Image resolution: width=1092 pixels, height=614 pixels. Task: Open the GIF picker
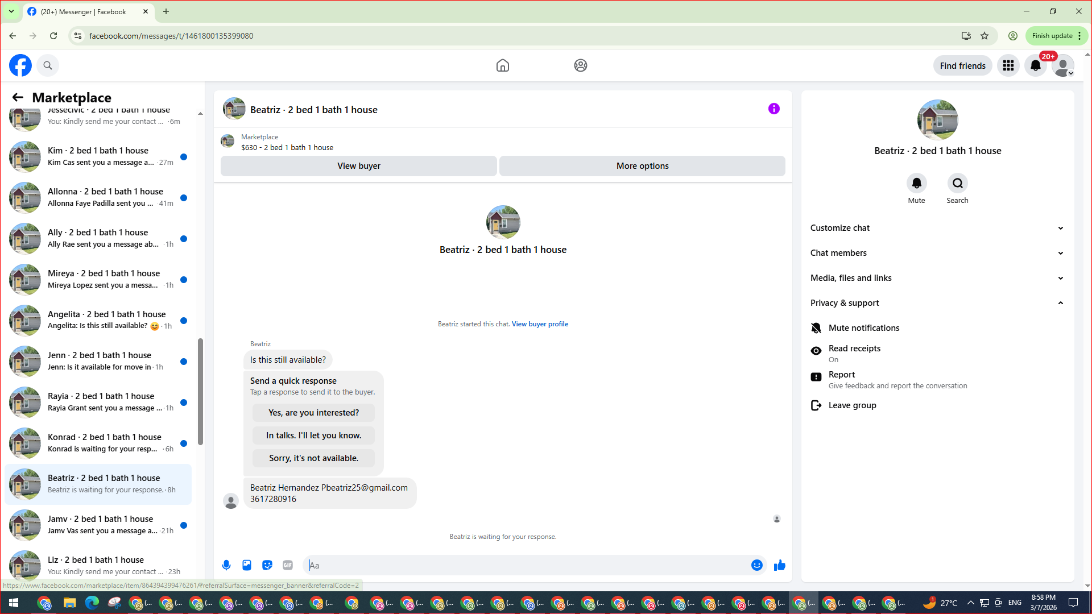[x=288, y=565]
